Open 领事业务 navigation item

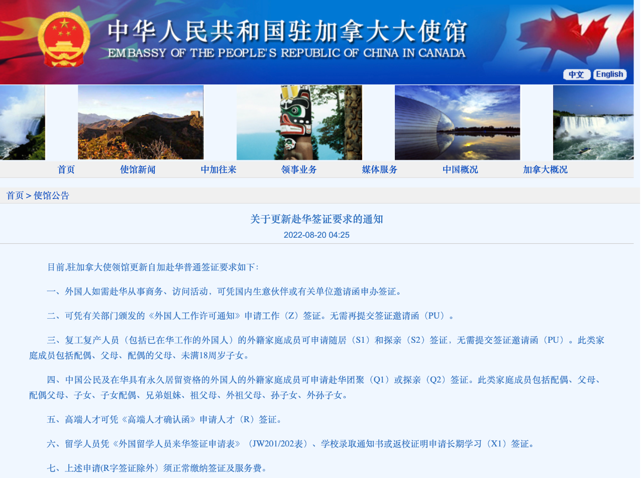299,169
